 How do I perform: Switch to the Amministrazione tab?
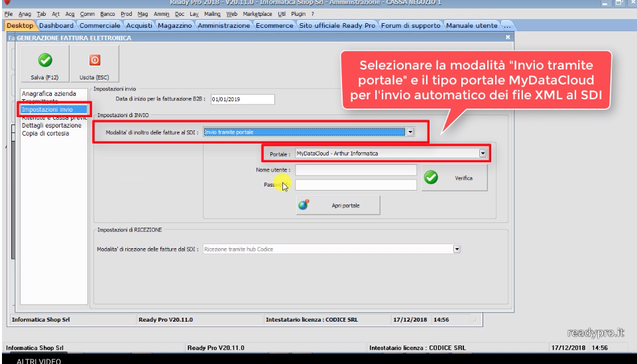coord(224,25)
